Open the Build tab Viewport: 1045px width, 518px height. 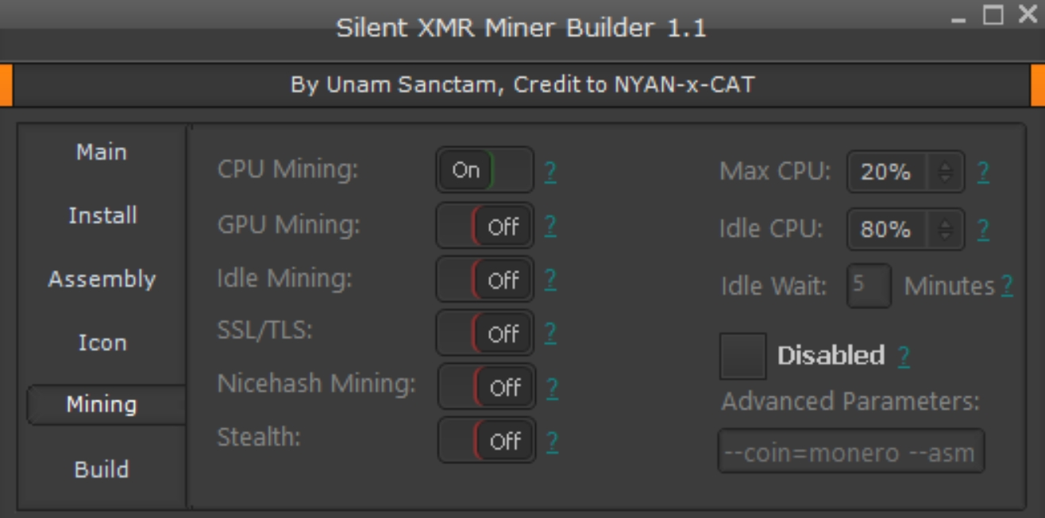point(101,470)
